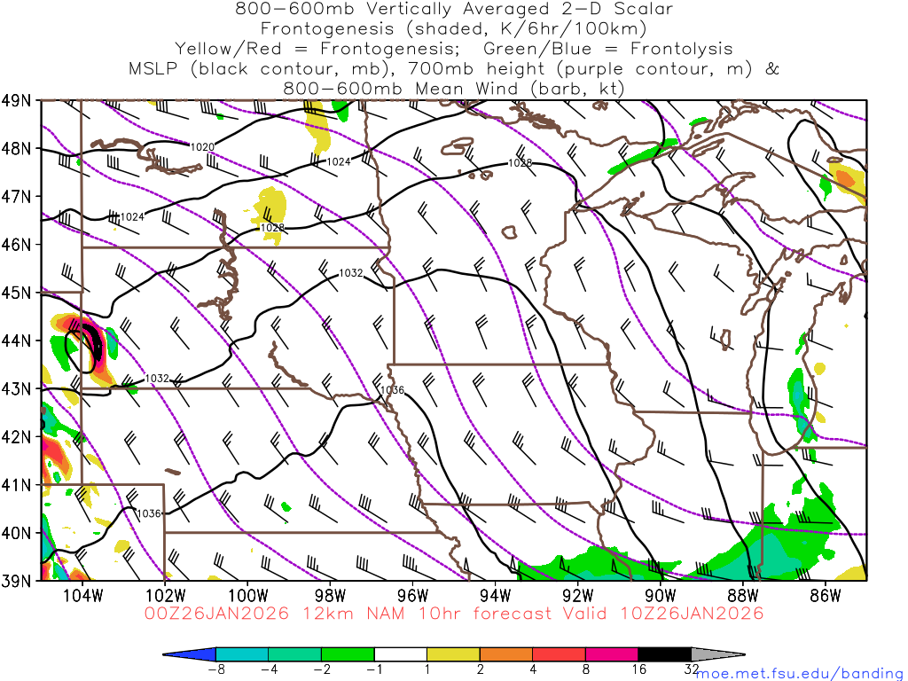Pick the red swatch between 4 and 8
Image resolution: width=908 pixels, height=681 pixels.
point(559,654)
